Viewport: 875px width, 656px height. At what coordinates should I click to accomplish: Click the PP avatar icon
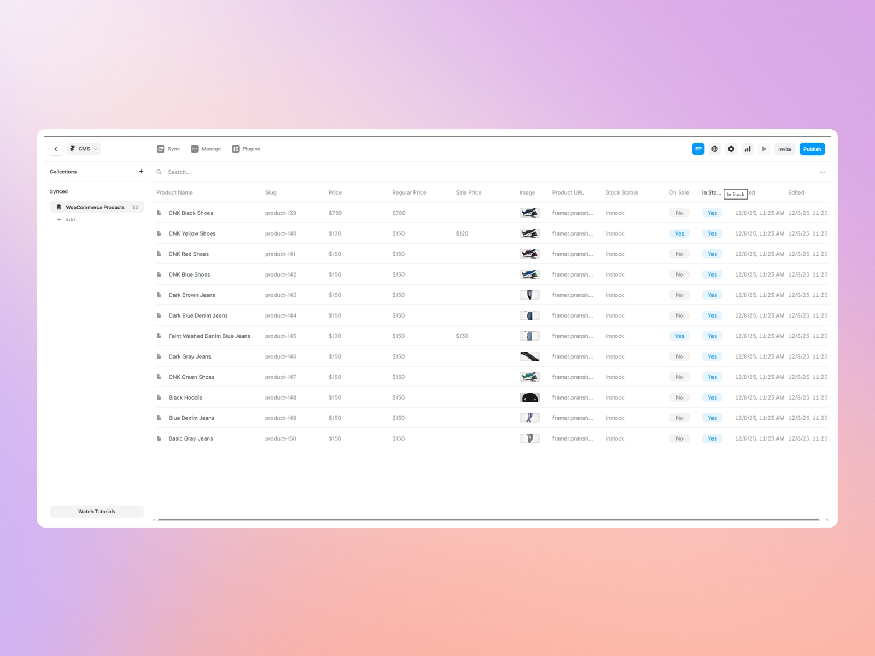pyautogui.click(x=698, y=148)
